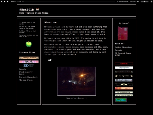Open Fading Obsessions link under Find me!
This screenshot has height=115, width=153.
click(124, 47)
